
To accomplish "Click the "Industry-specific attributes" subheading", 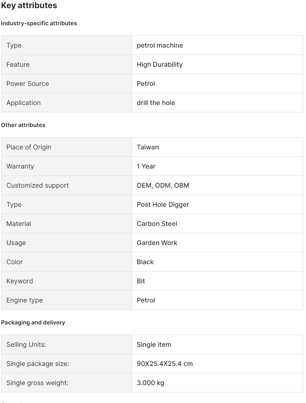I will [x=39, y=23].
